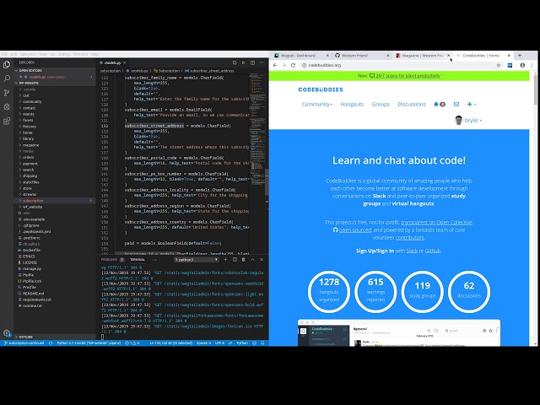Screen dimensions: 540x405
Task: Open the plus dropdown in the CodeBuddies navbar
Action: pos(472,104)
